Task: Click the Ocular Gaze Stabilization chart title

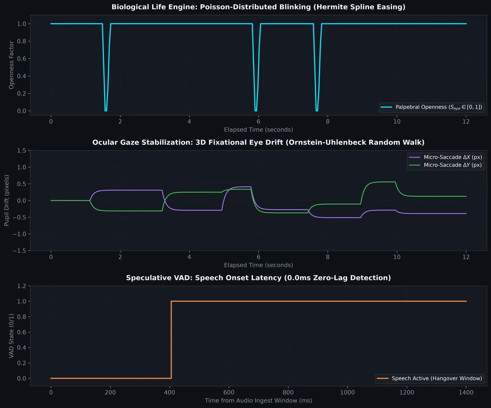Action: tap(258, 142)
